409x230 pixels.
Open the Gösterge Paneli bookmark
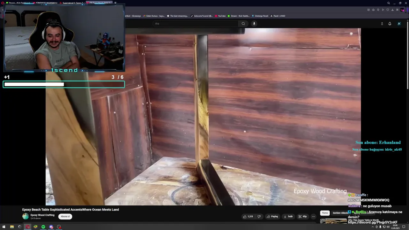[260, 16]
